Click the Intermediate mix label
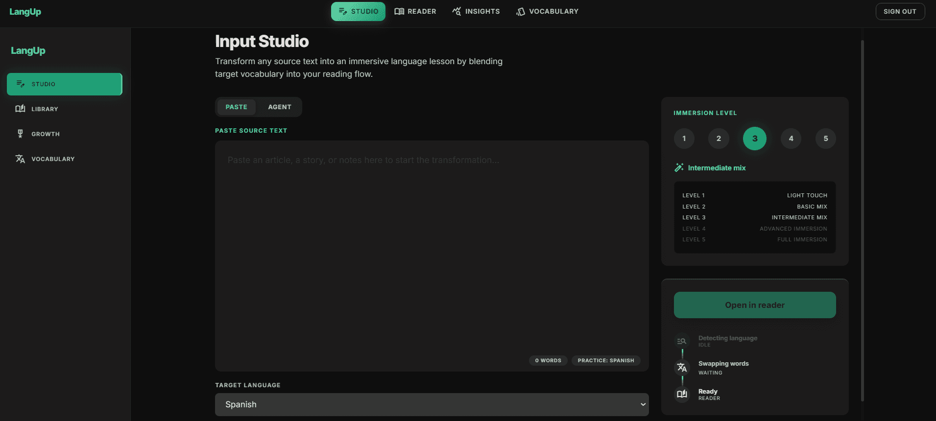The height and width of the screenshot is (421, 936). click(x=717, y=168)
